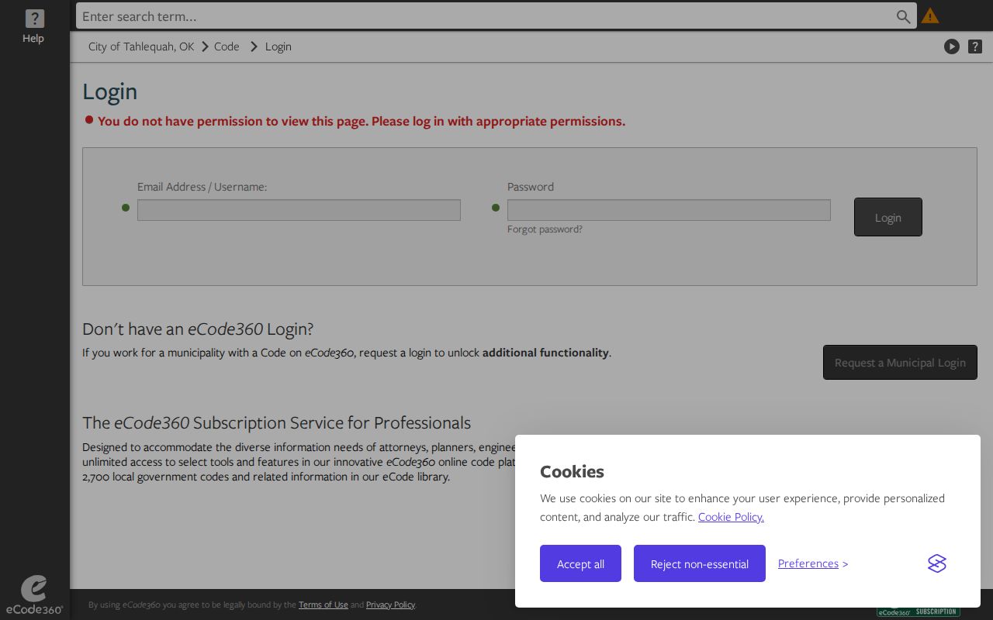
Task: Click the search magnifier icon
Action: pos(903,16)
